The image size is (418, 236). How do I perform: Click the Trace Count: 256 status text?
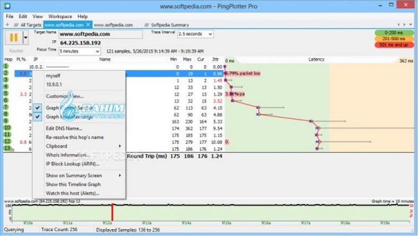[x=59, y=230]
